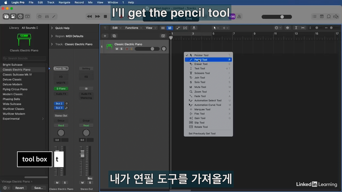Open the Tracks area Edit menu
The height and width of the screenshot is (192, 342).
pyautogui.click(x=117, y=28)
